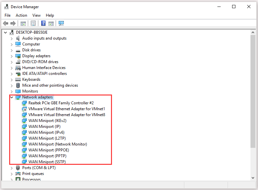
Task: Close the Device Manager window
Action: [249, 7]
